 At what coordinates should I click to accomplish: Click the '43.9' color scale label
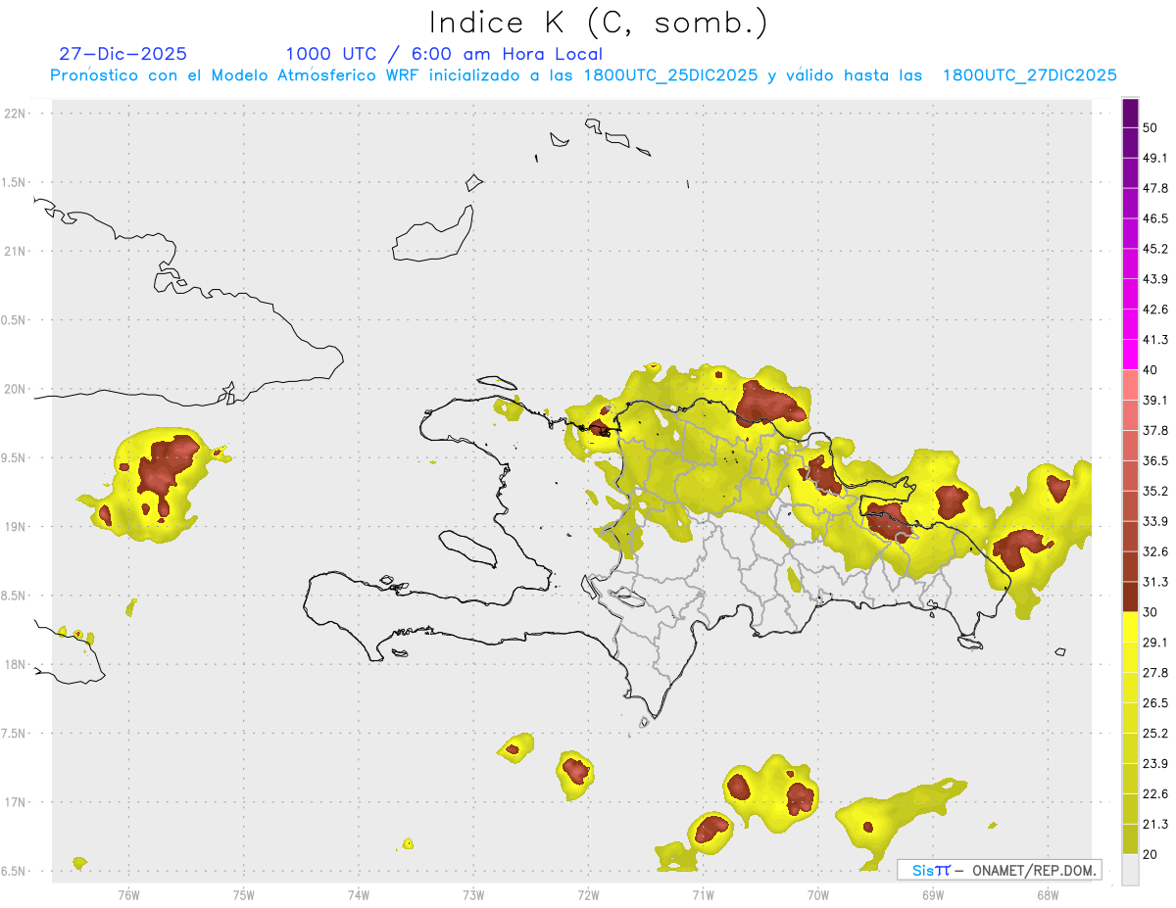point(1155,279)
